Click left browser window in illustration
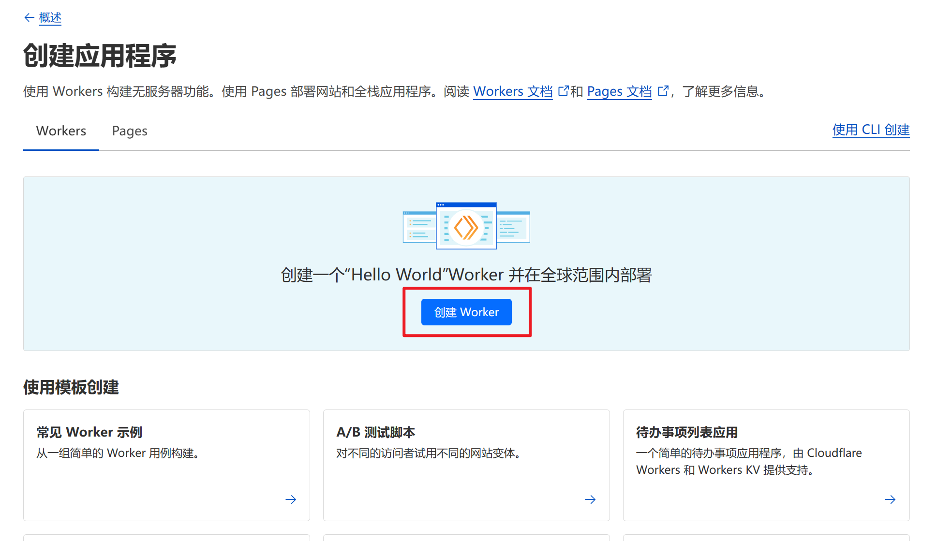 click(x=418, y=227)
